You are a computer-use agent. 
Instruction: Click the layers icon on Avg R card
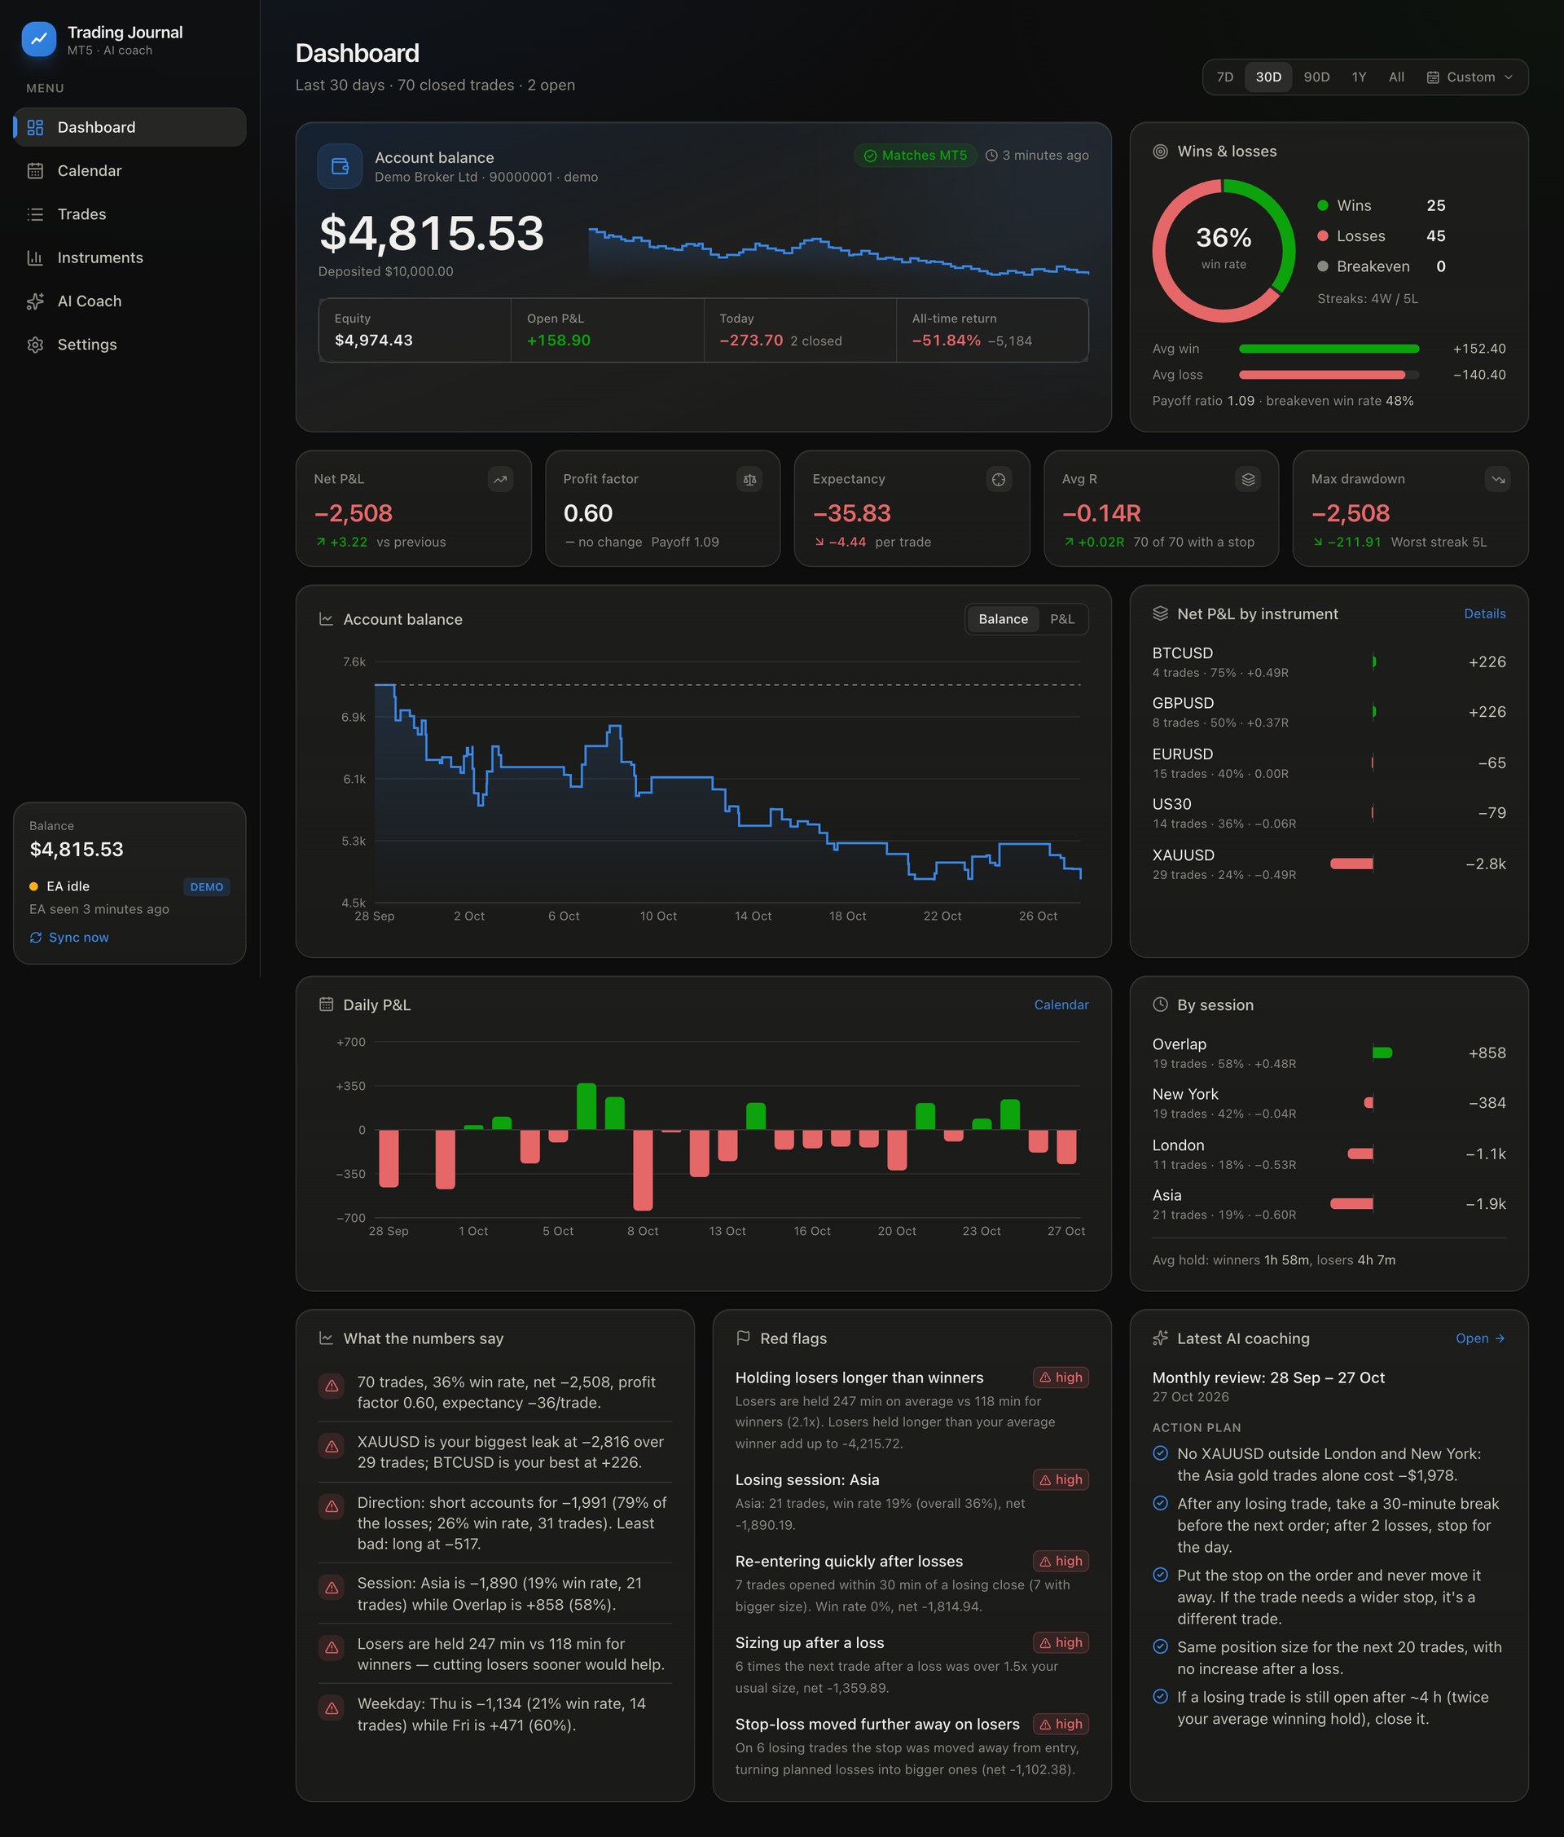pos(1247,479)
